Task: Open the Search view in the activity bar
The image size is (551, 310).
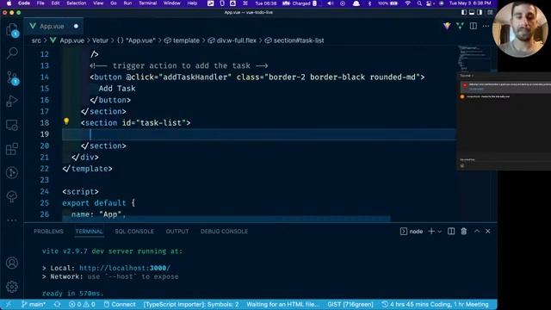Action: (x=12, y=53)
